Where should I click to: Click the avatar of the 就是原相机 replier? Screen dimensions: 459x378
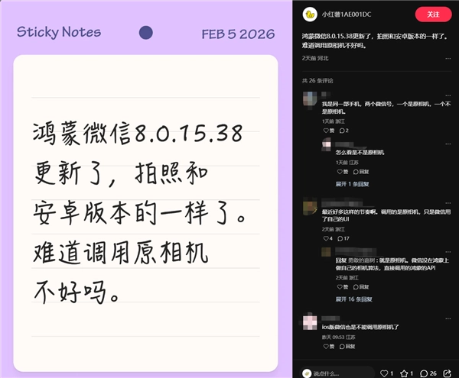[x=327, y=252]
